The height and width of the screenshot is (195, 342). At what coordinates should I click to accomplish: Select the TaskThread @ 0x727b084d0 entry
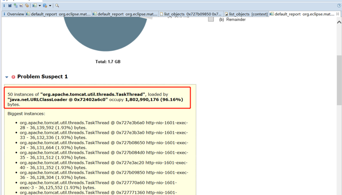(x=104, y=155)
